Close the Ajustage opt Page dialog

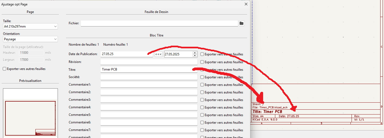246,4
